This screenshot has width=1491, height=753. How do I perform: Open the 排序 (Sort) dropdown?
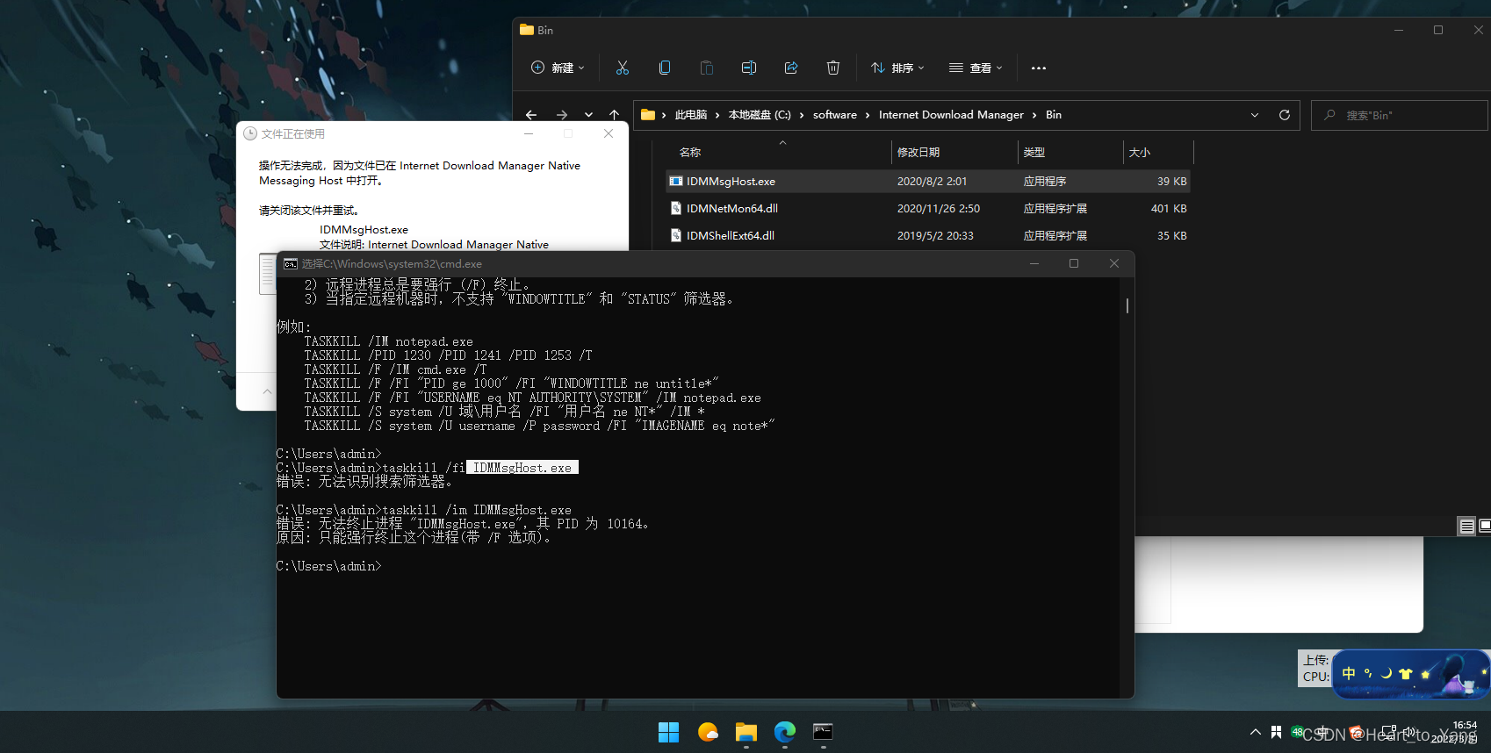[897, 68]
